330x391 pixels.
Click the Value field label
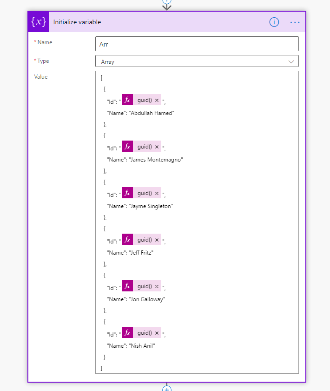[41, 77]
